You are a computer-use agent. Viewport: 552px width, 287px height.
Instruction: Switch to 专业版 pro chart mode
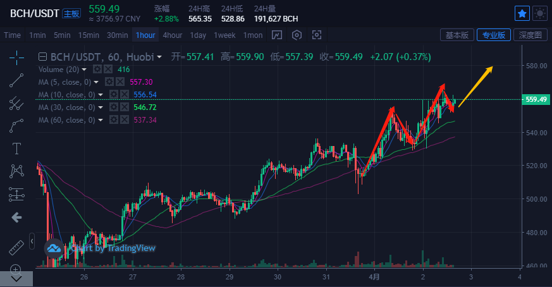[x=494, y=35]
